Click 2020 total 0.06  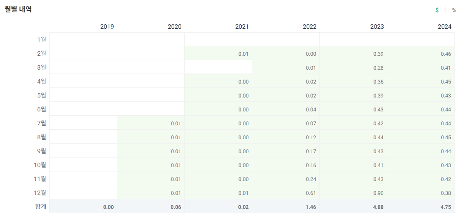[x=176, y=207]
